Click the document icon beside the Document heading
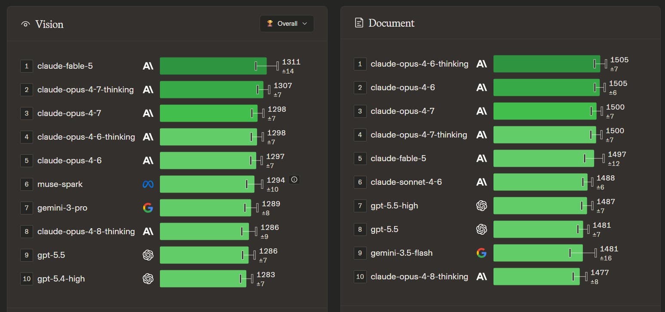This screenshot has width=665, height=312. 359,23
